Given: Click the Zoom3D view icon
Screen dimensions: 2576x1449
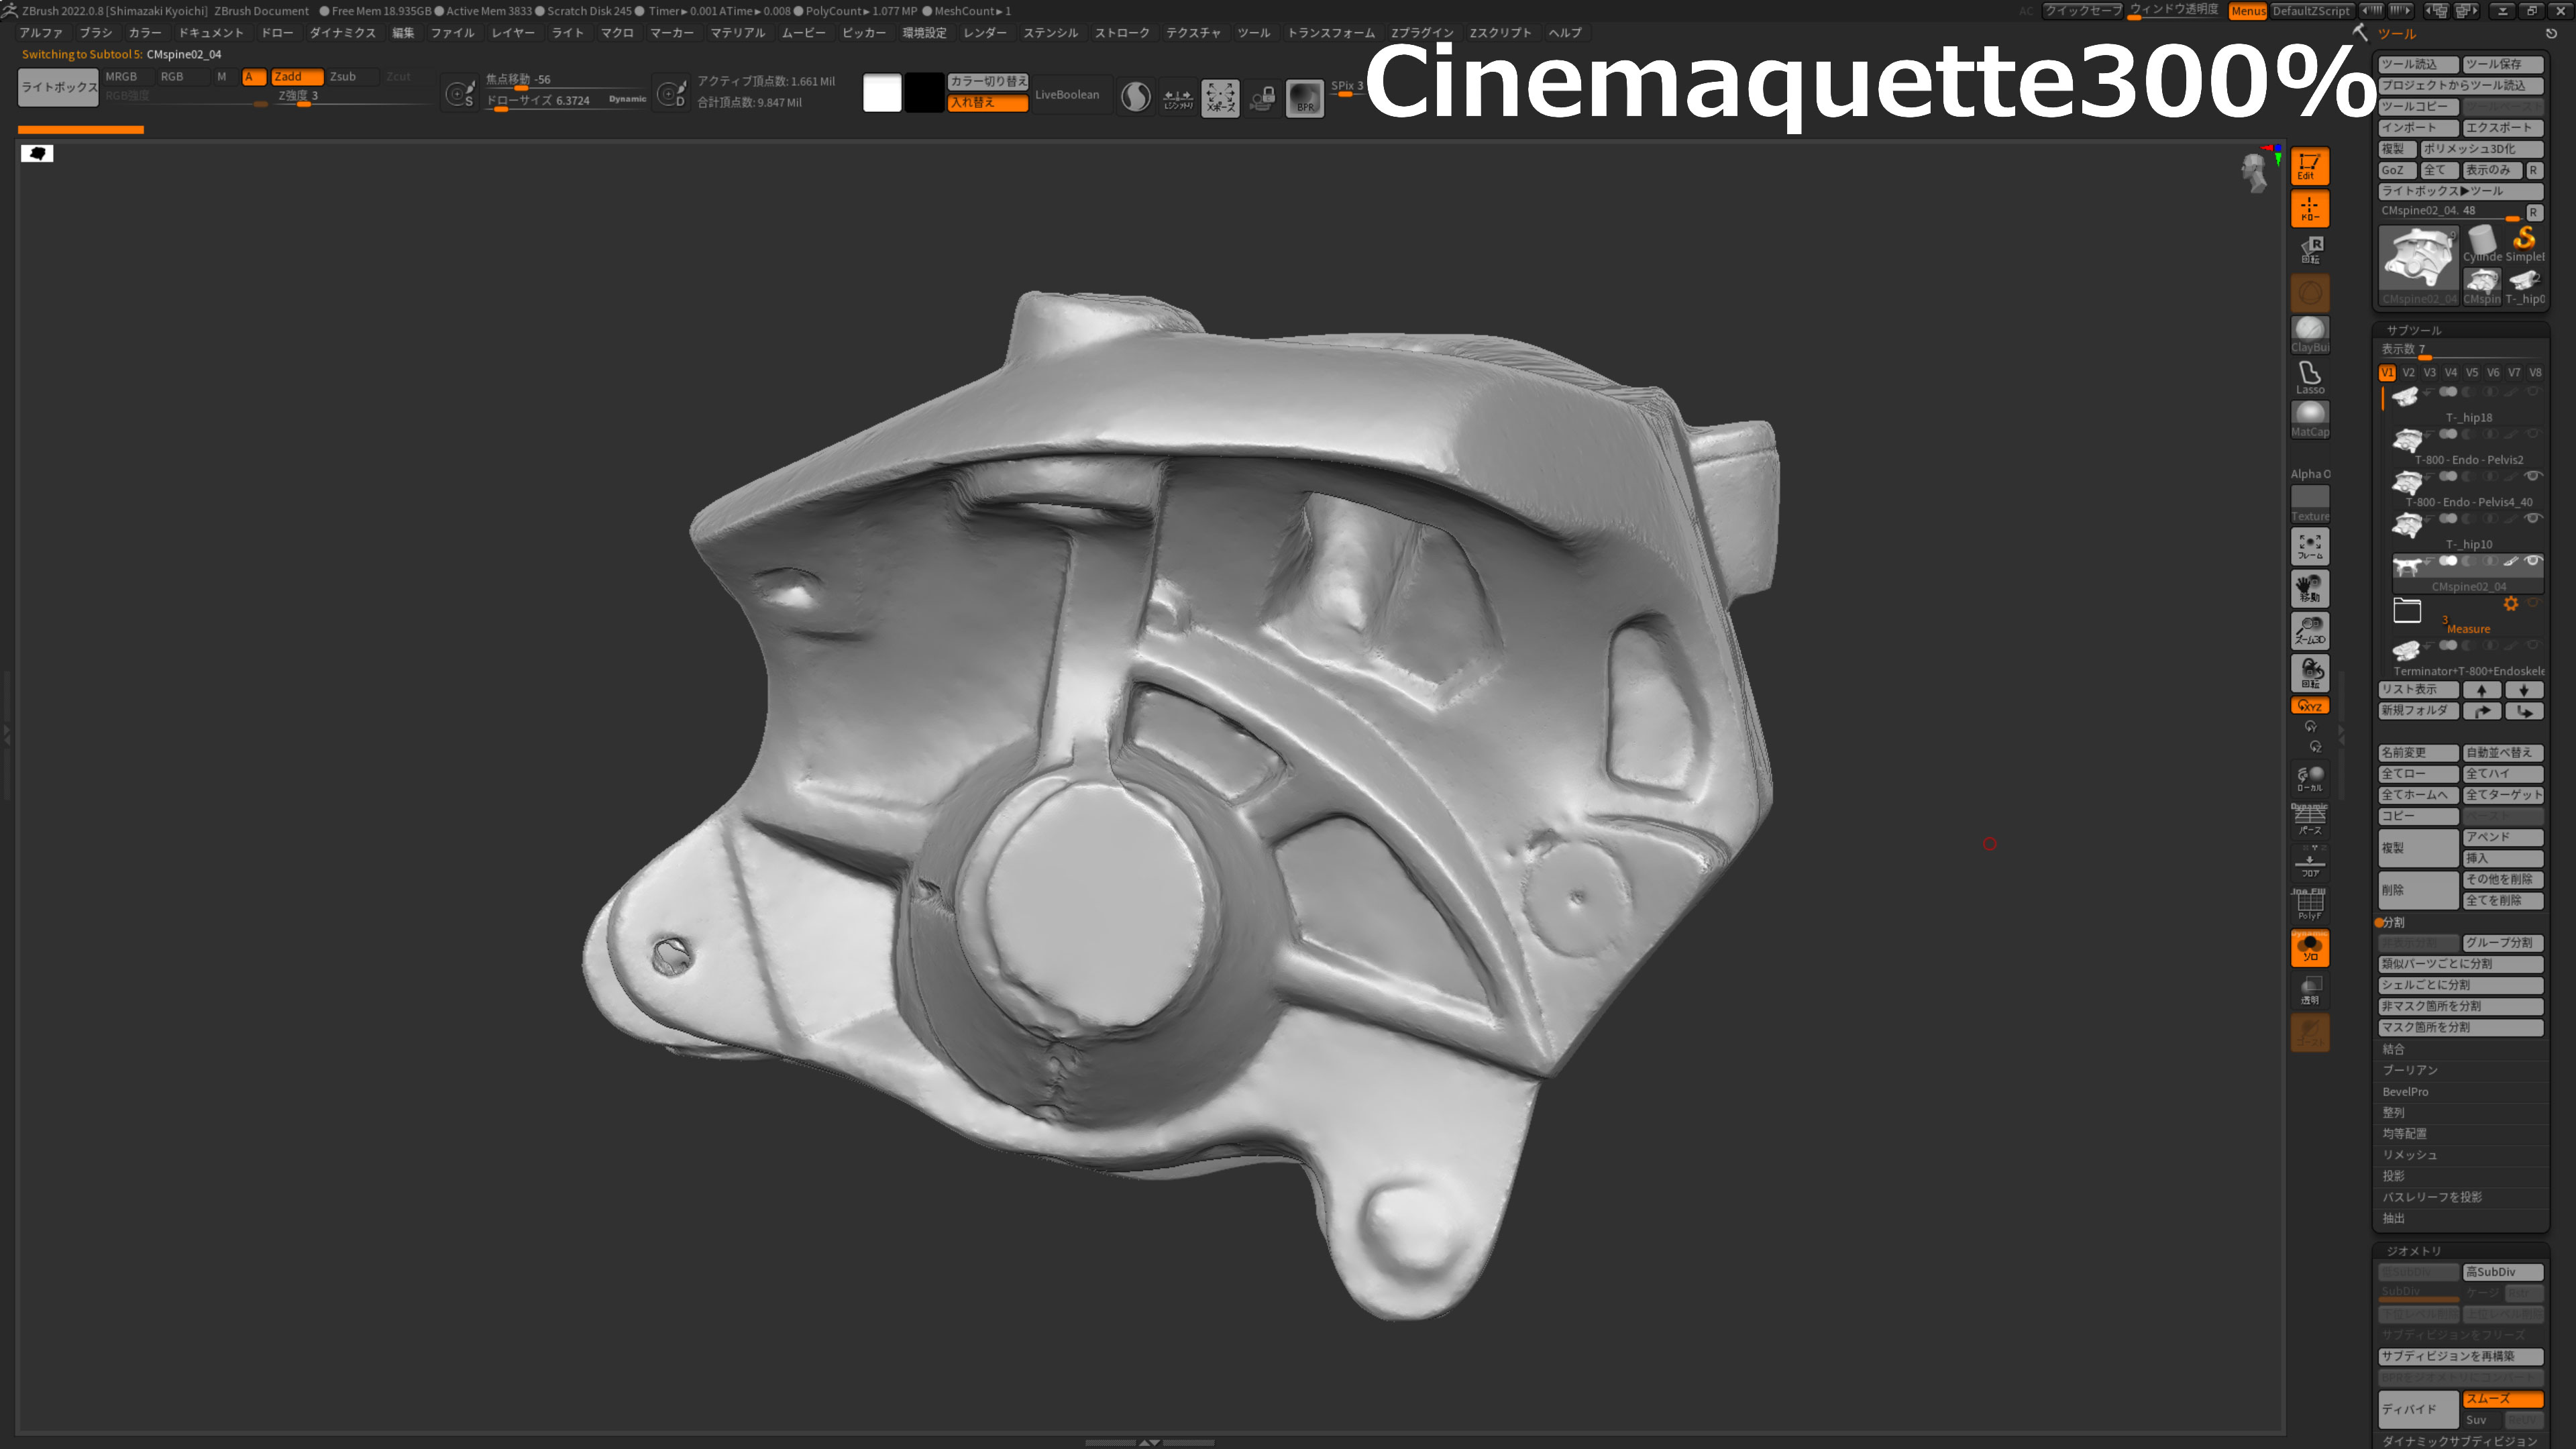Looking at the screenshot, I should point(2309,631).
